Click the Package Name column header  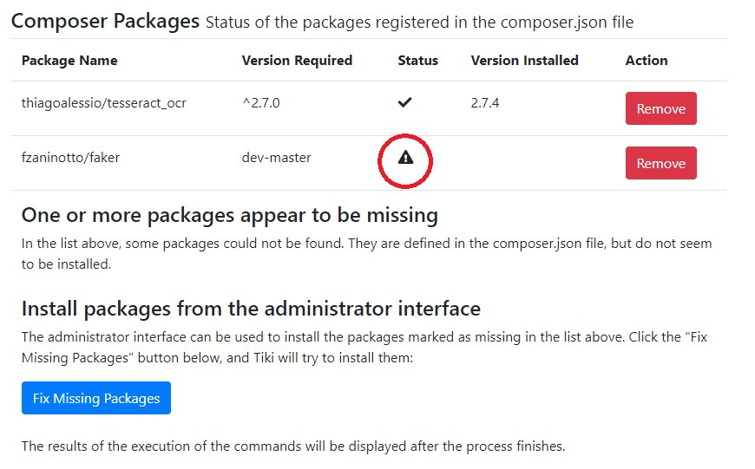[69, 60]
